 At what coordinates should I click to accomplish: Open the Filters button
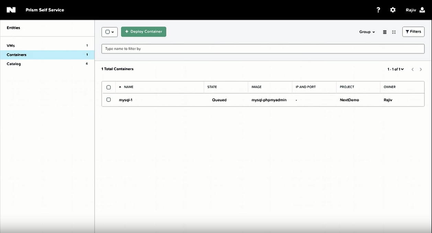tap(413, 32)
